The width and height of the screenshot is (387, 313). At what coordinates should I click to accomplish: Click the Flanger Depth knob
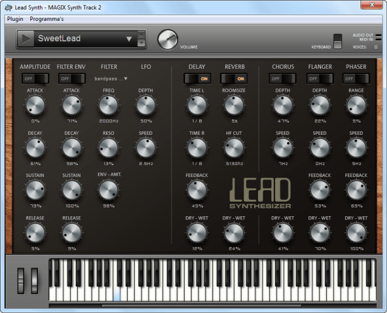pos(319,105)
